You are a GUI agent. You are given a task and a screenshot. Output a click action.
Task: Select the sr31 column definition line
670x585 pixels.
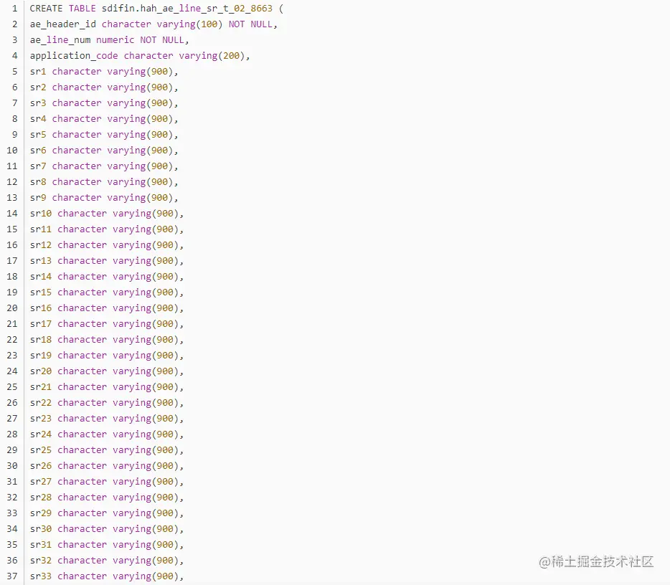(107, 546)
